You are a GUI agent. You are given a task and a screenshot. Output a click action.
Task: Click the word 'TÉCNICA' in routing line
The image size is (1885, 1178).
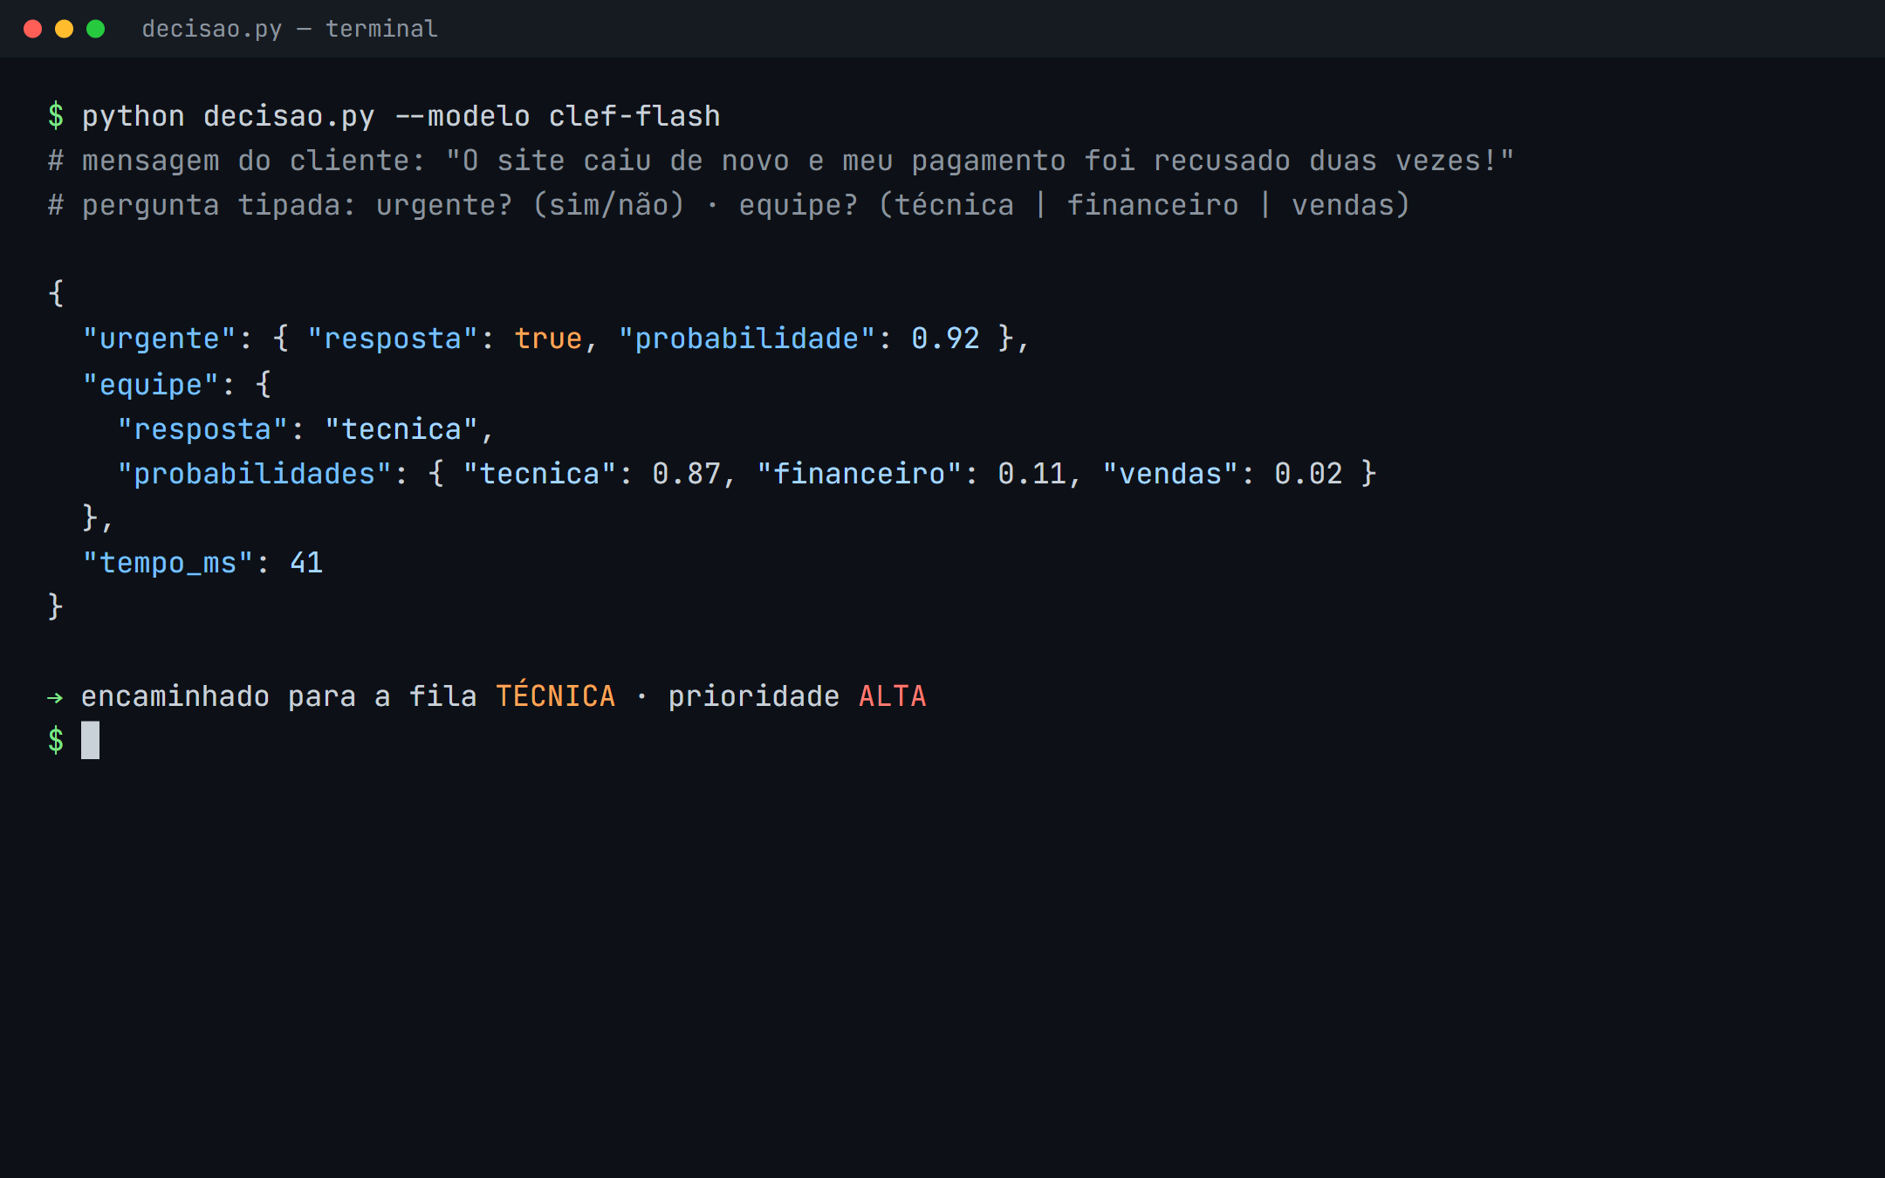pyautogui.click(x=556, y=695)
